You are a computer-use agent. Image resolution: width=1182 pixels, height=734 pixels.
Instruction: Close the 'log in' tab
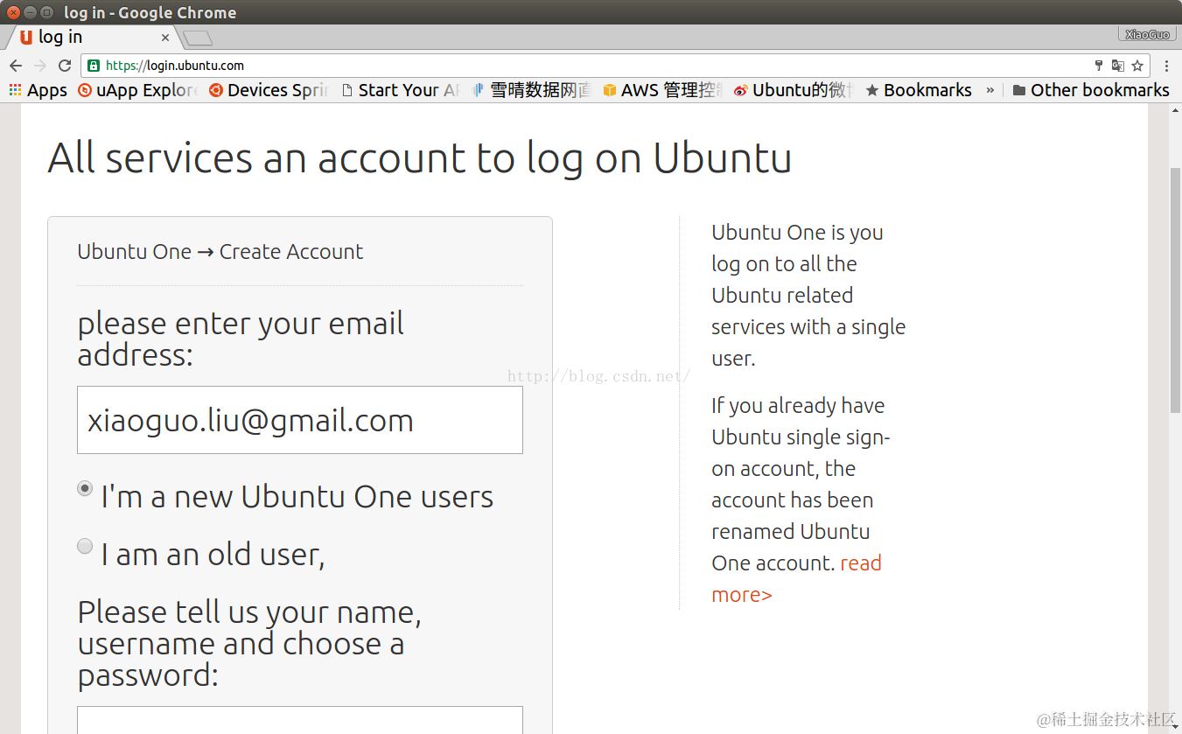click(165, 38)
